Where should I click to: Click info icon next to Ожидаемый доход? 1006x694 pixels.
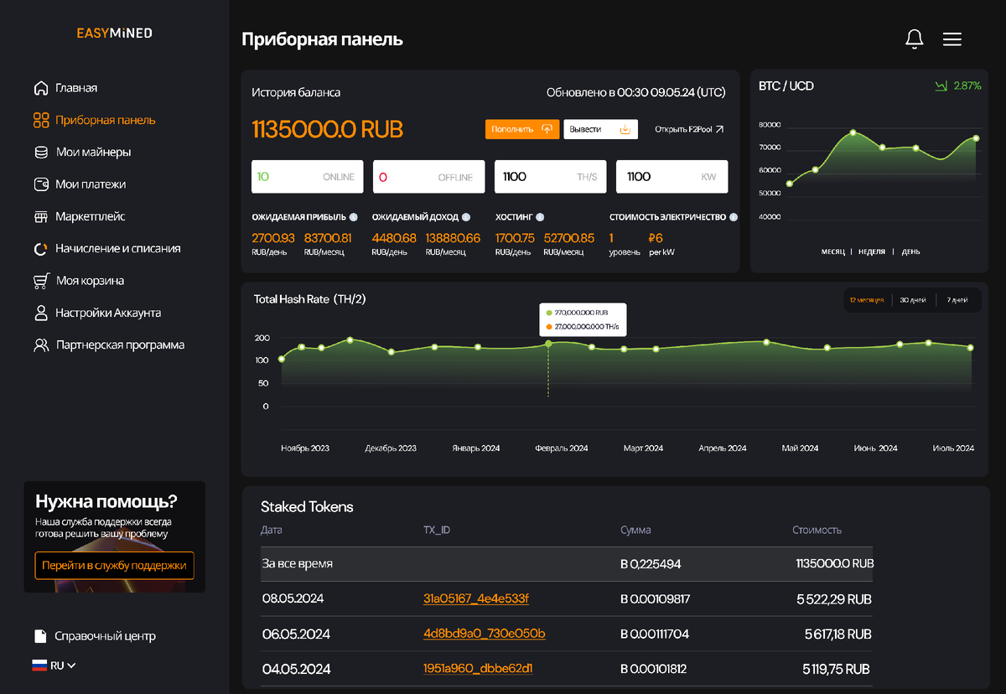[x=466, y=217]
